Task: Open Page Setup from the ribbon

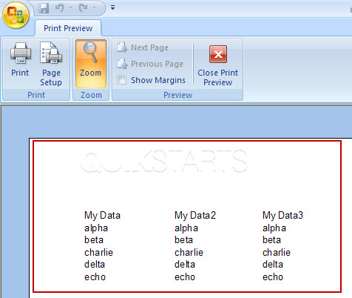Action: coord(51,64)
